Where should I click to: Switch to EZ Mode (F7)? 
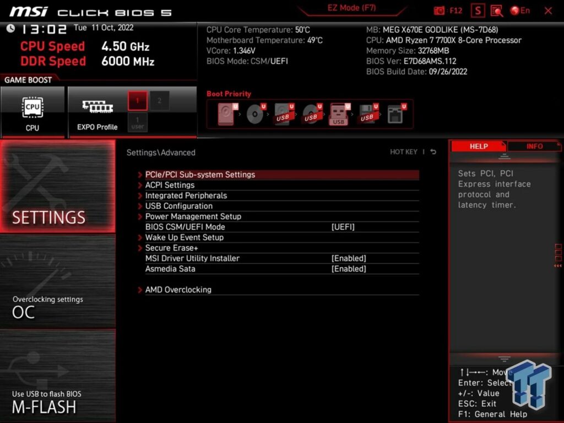(351, 8)
